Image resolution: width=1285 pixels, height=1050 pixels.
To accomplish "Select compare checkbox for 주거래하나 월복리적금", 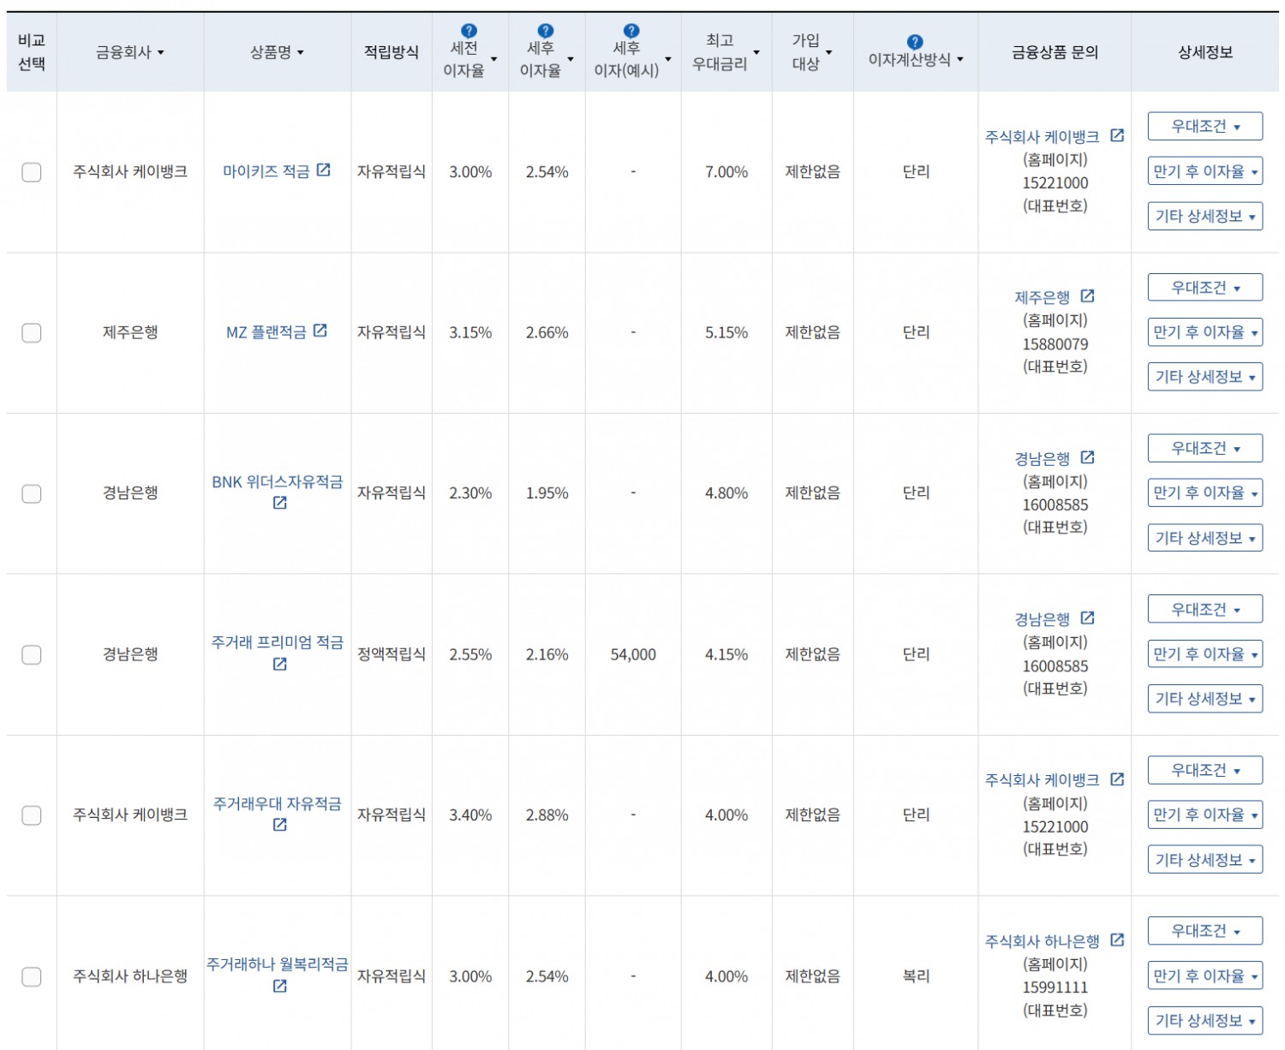I will pyautogui.click(x=32, y=976).
